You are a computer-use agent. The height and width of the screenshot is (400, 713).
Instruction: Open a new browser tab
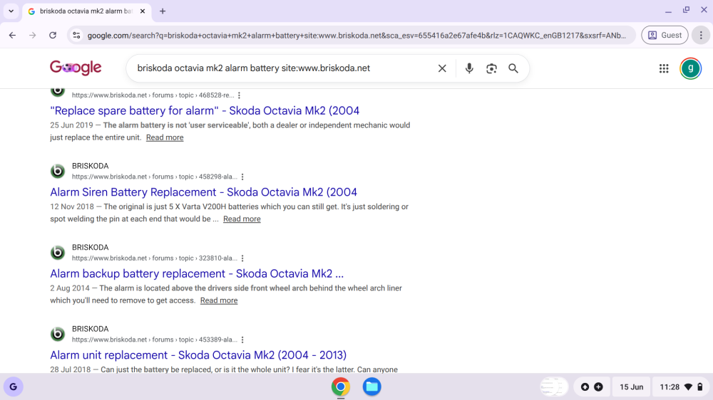point(163,11)
